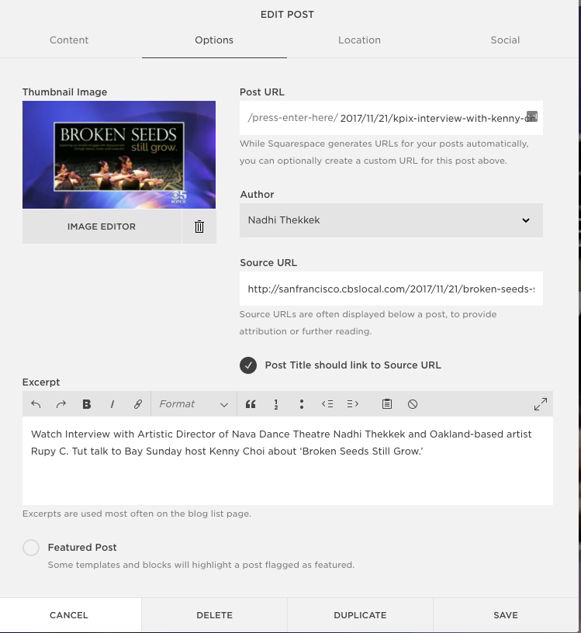Screen dimensions: 581x633
Task: Toggle bold formatting in excerpt
Action: (86, 404)
